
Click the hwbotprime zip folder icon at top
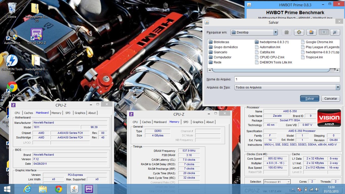click(35, 9)
